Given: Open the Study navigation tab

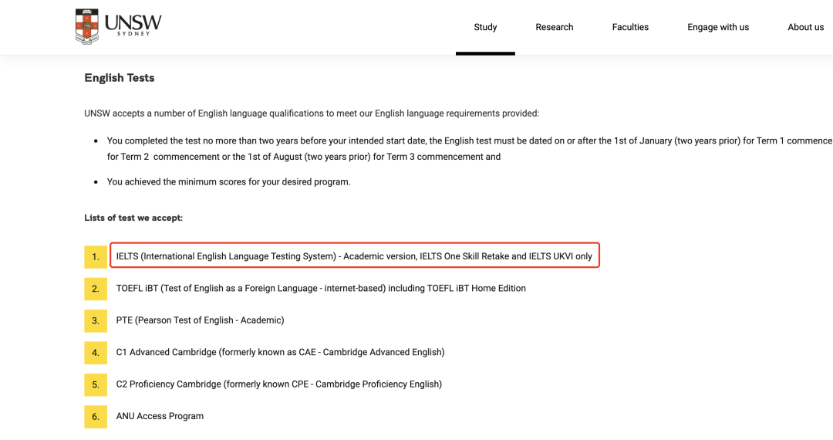Looking at the screenshot, I should (x=485, y=27).
